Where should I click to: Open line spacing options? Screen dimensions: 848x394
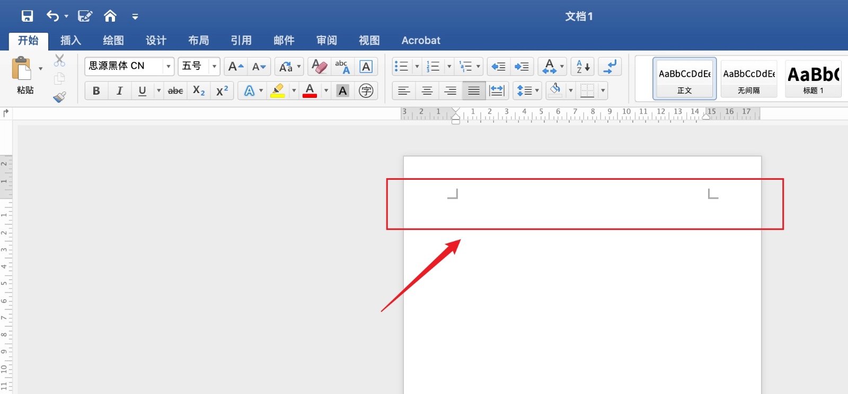pyautogui.click(x=527, y=91)
